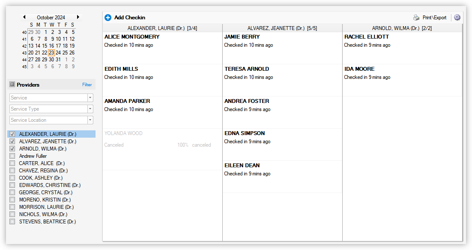Image resolution: width=472 pixels, height=250 pixels.
Task: Expand the Service Type dropdown
Action: (90, 108)
